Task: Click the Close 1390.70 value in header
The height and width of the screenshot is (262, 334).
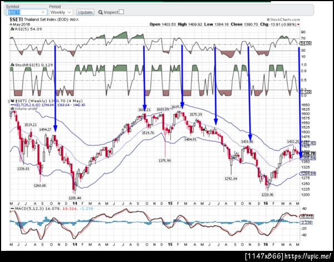Action: (x=244, y=24)
